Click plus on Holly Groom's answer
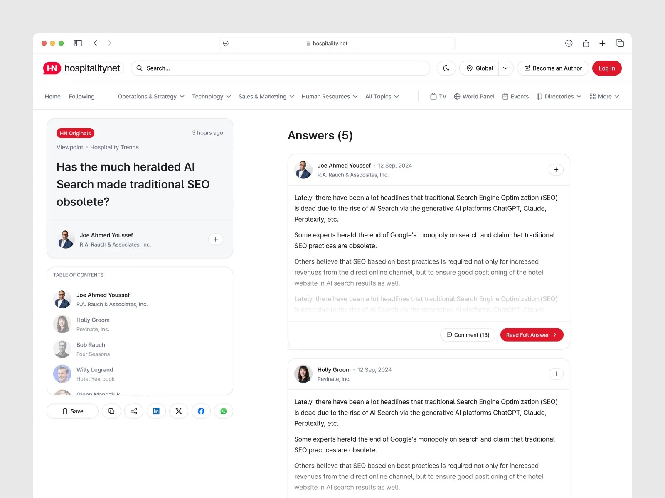This screenshot has height=498, width=665. coord(556,374)
